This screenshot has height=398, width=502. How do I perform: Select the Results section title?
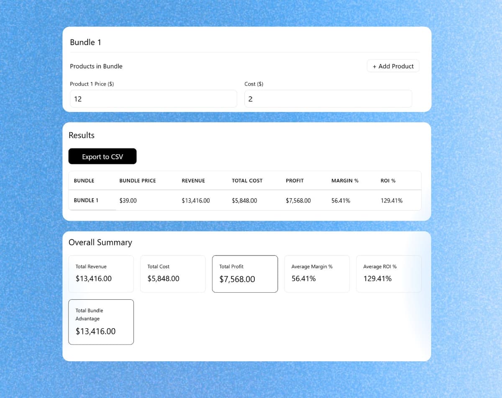[82, 135]
